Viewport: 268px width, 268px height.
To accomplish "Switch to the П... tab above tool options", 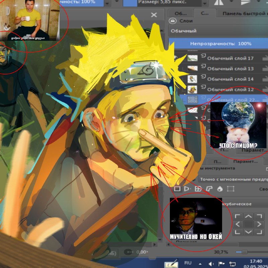I will click(x=217, y=161).
